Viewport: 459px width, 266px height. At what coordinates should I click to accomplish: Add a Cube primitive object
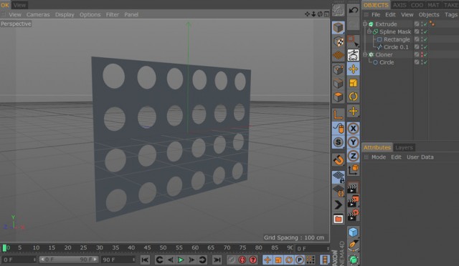click(354, 232)
